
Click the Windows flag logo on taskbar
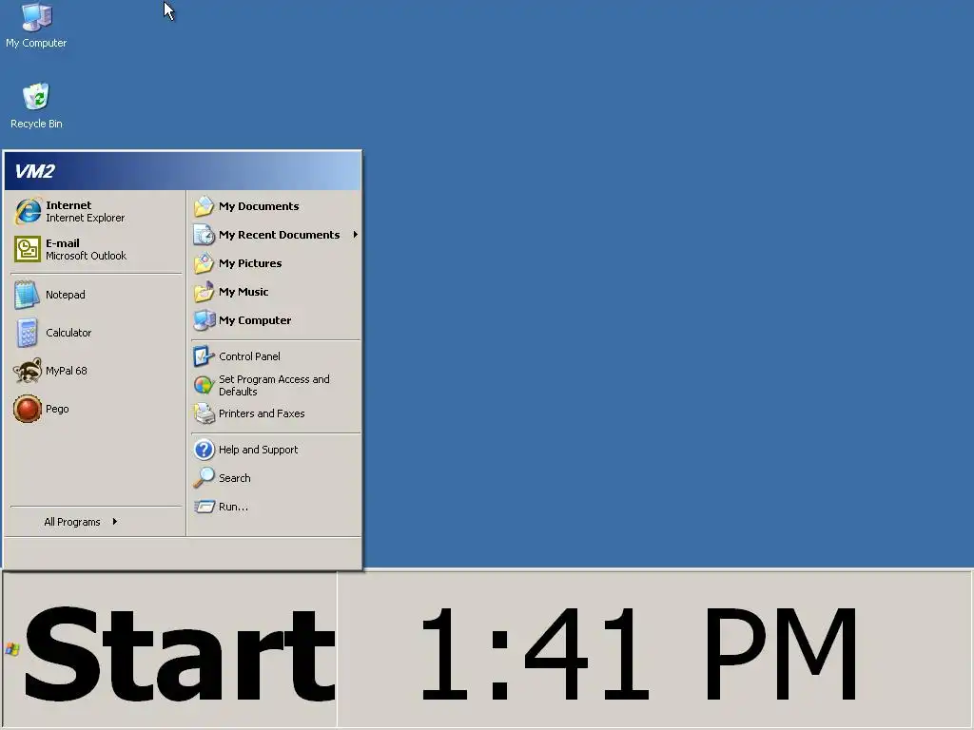click(12, 649)
